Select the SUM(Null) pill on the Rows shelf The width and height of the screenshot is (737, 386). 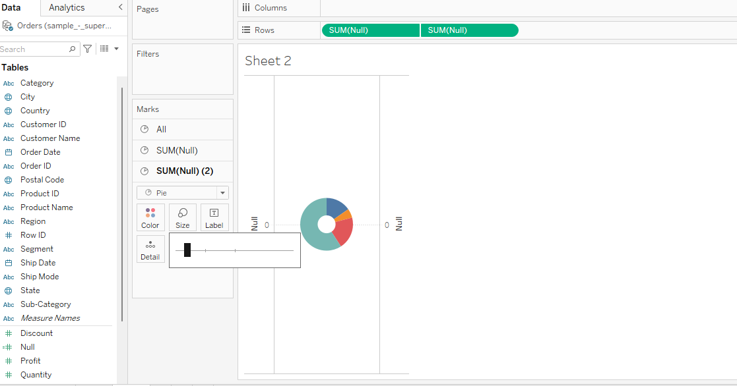click(x=370, y=30)
